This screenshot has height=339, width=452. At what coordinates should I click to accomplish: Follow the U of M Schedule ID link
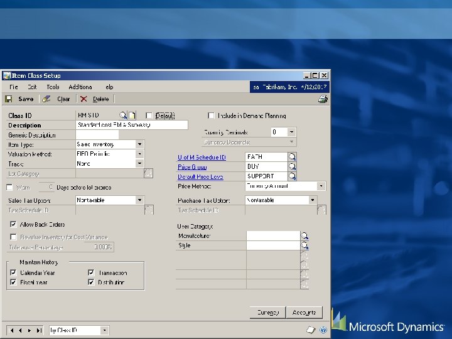202,158
